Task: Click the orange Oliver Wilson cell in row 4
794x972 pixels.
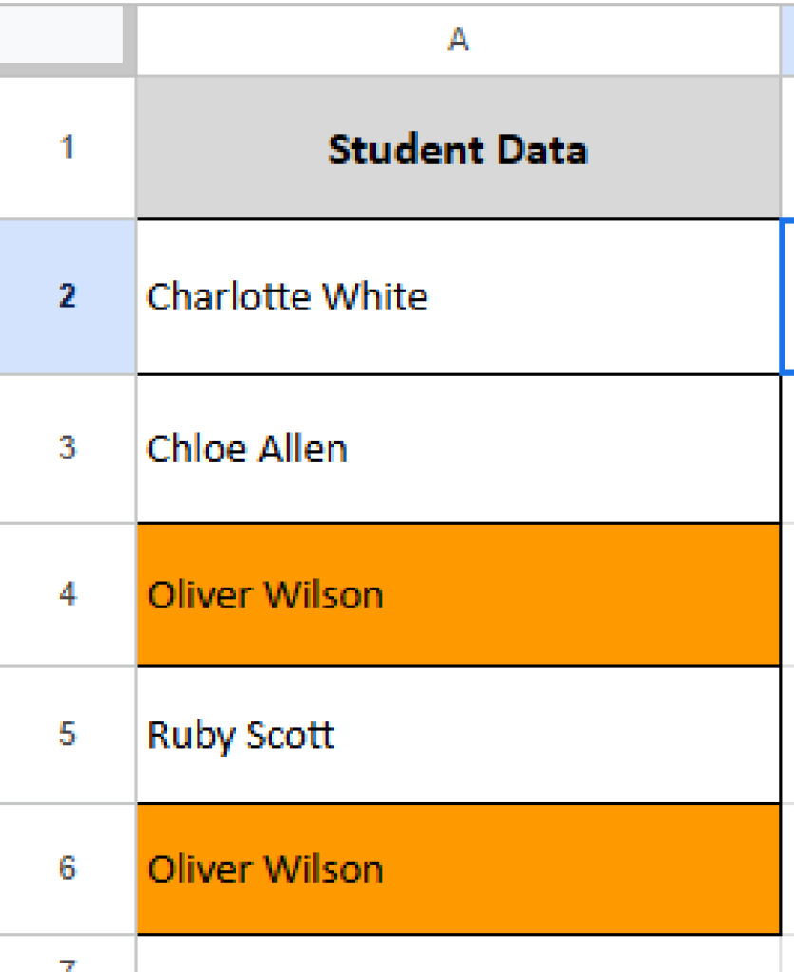Action: click(458, 595)
